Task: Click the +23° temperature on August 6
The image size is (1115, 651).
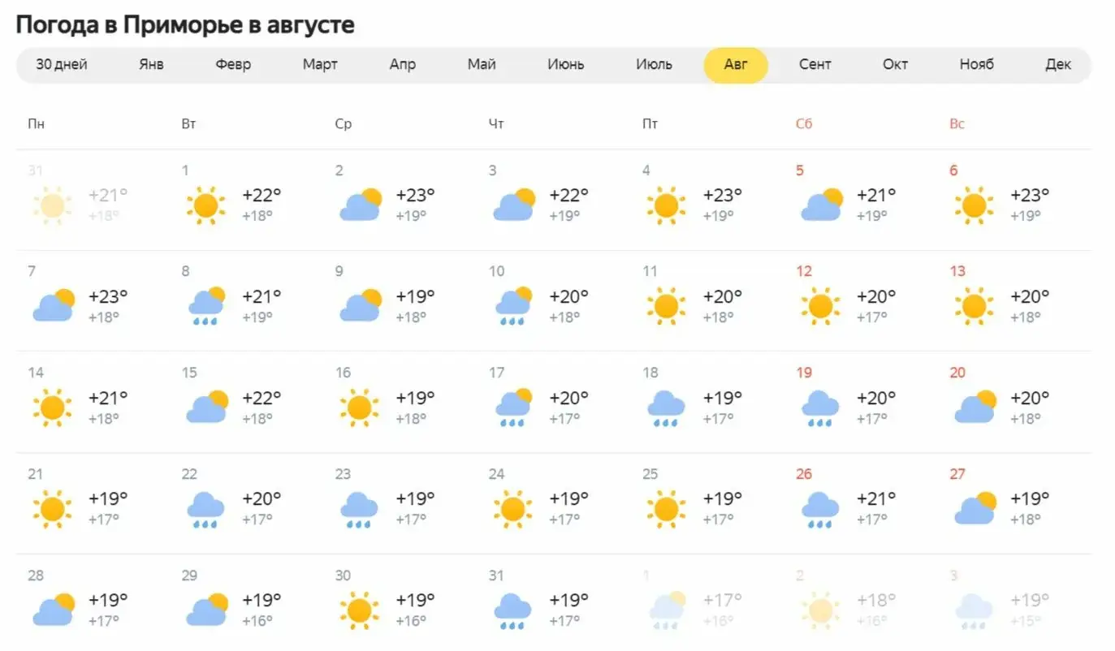Action: coord(1030,196)
